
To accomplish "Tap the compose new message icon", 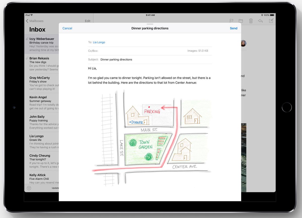I will point(271,21).
